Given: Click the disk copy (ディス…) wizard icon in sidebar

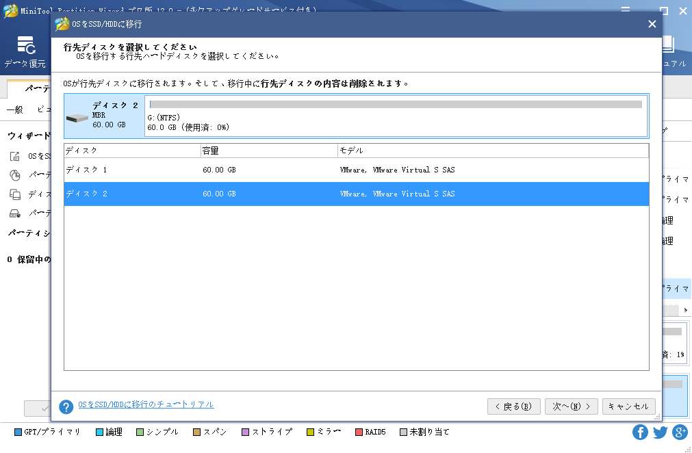Looking at the screenshot, I should tap(15, 194).
